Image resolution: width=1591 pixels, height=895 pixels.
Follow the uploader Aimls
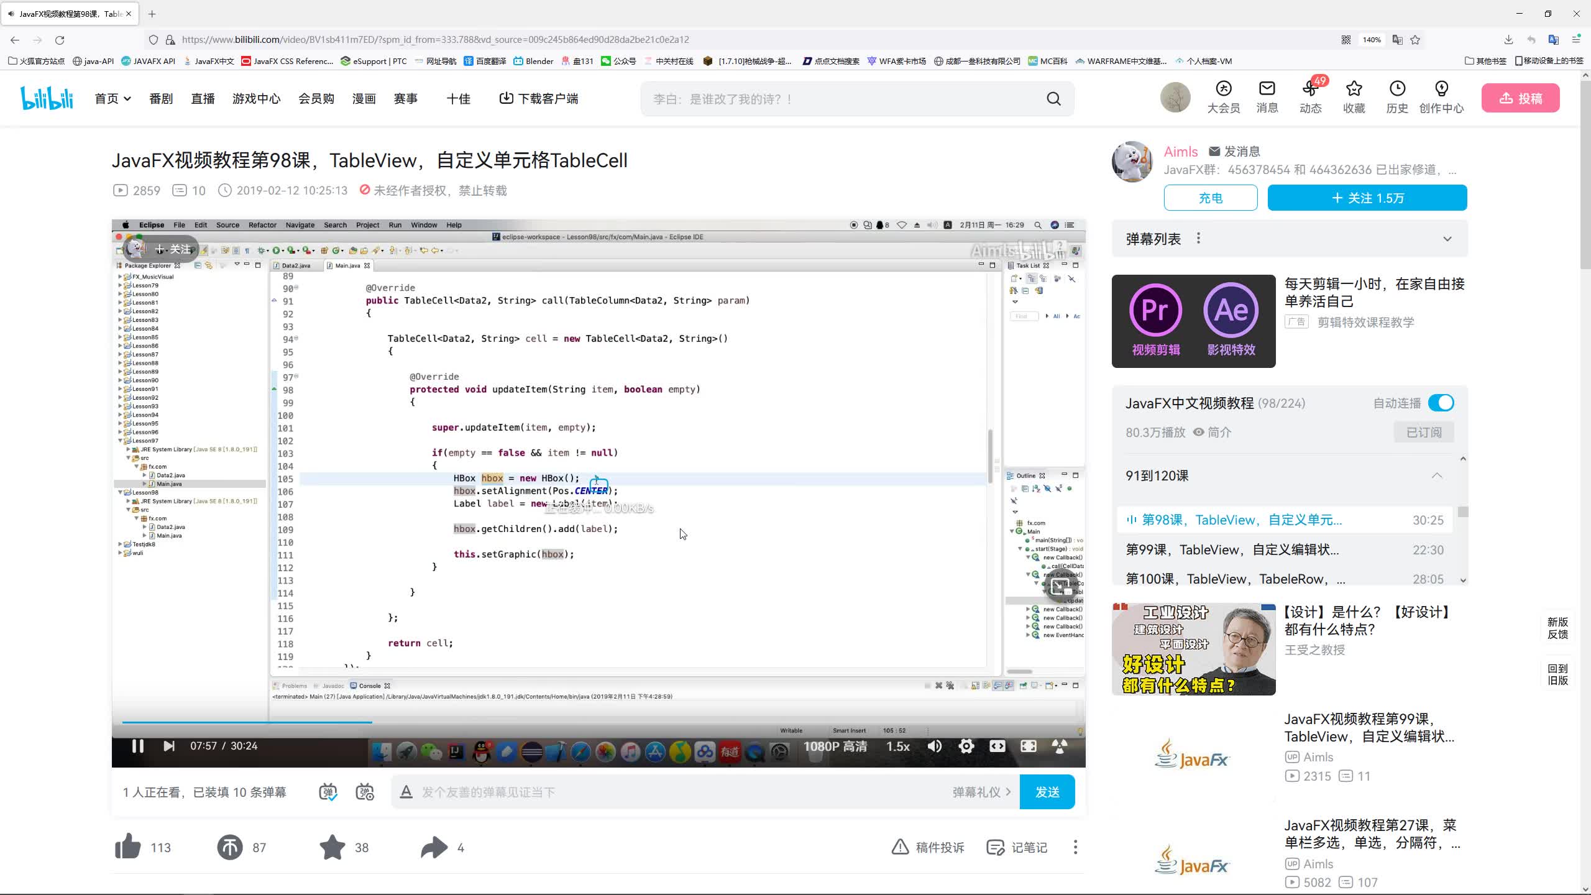point(1367,198)
